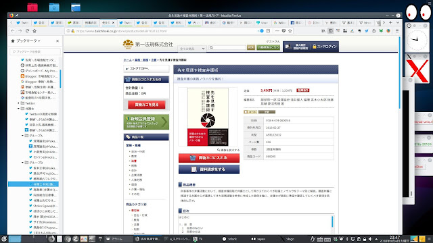Click 画像を拡大する link
The height and width of the screenshot is (243, 433).
229,150
